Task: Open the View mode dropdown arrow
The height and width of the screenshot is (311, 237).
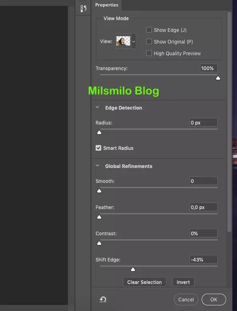Action: [133, 41]
